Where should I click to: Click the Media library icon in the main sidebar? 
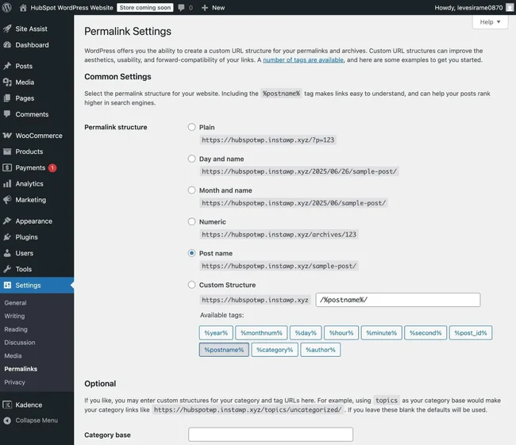pyautogui.click(x=7, y=82)
